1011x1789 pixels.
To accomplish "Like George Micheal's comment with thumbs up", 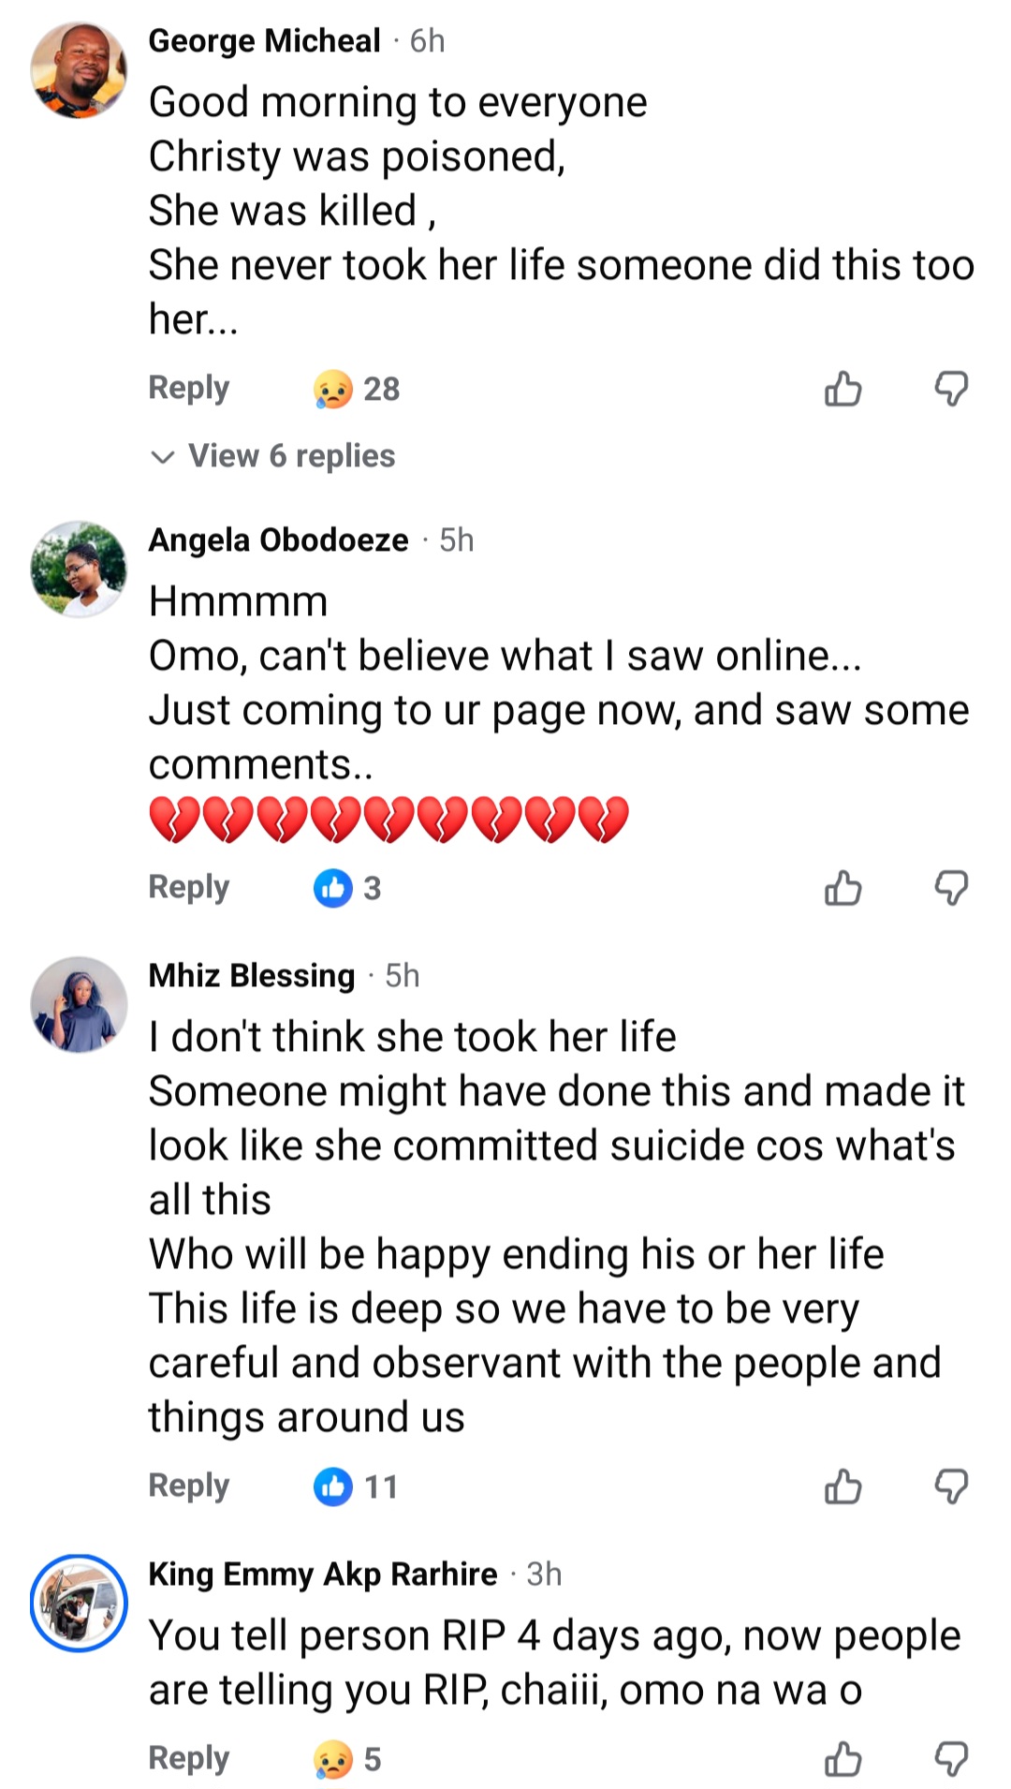I will [x=842, y=389].
